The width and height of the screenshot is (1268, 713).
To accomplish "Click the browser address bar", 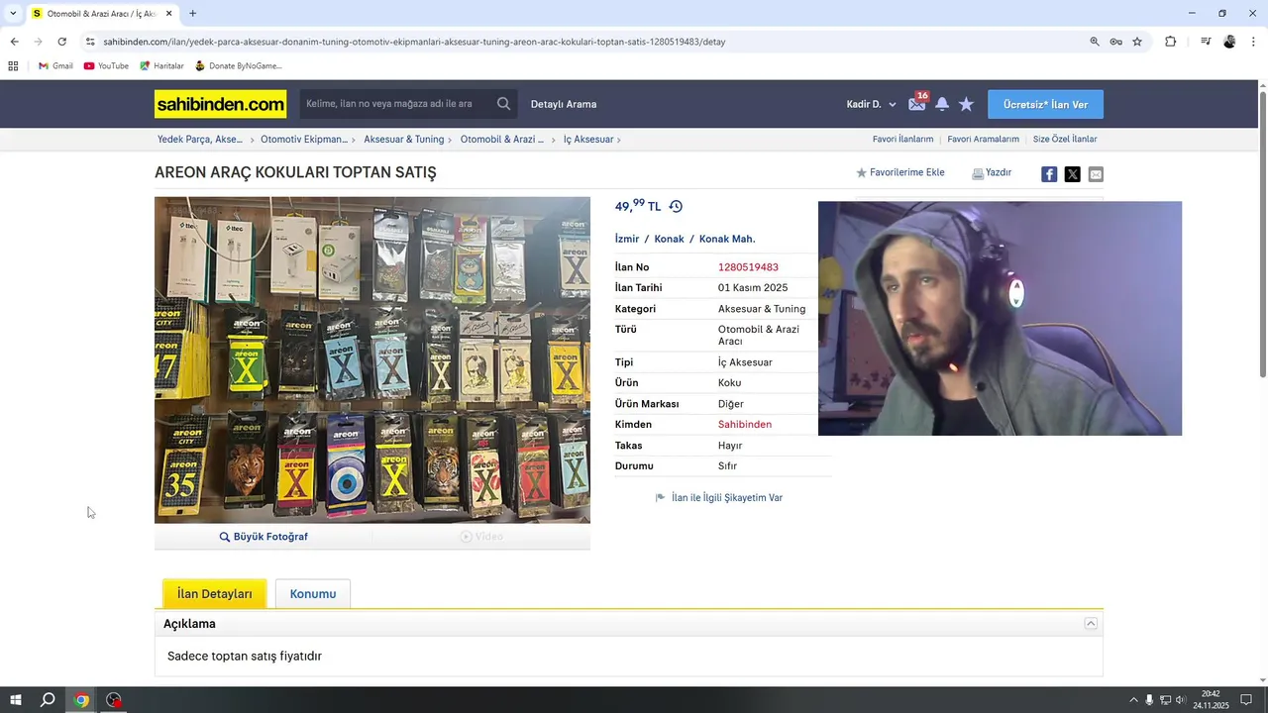I will 584,42.
